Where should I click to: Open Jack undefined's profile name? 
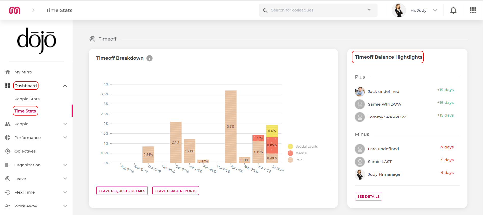383,92
